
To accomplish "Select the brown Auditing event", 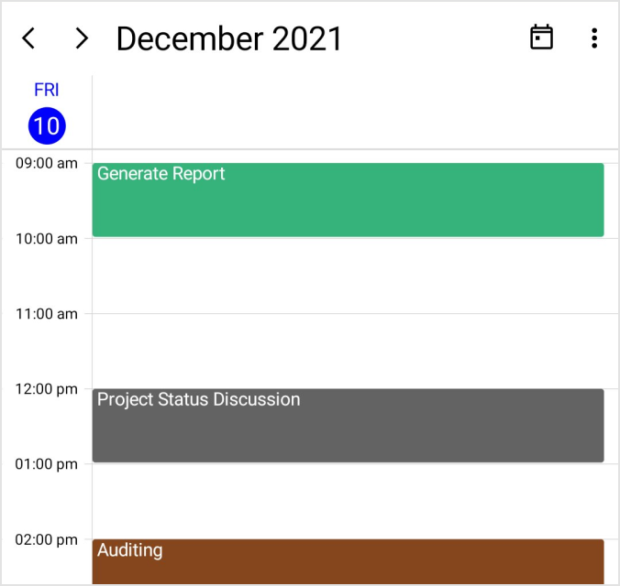I will pos(348,561).
